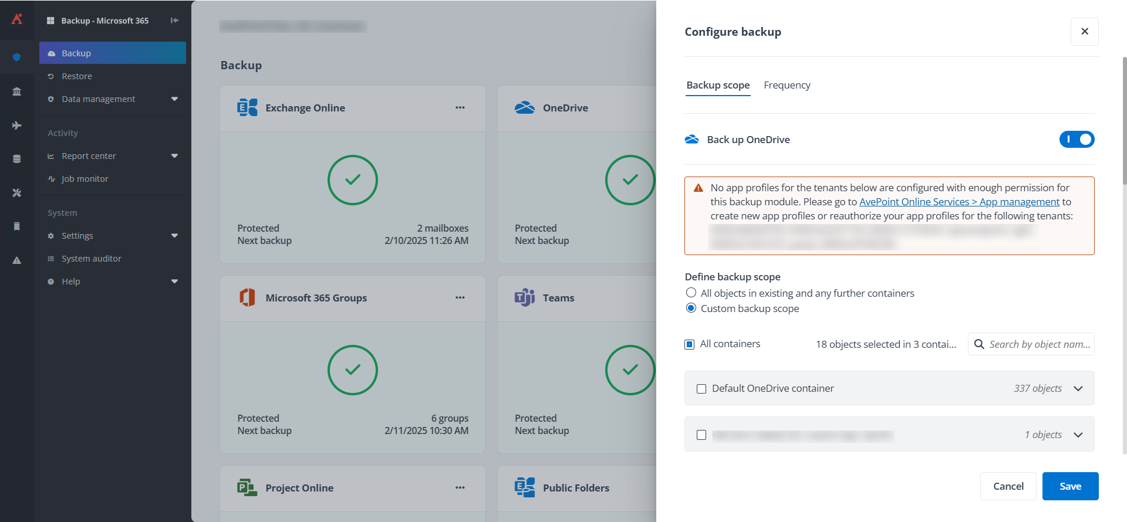
Task: Expand the Settings menu arrow
Action: click(174, 236)
